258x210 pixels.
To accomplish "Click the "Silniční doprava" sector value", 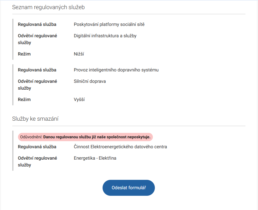I will (x=90, y=81).
